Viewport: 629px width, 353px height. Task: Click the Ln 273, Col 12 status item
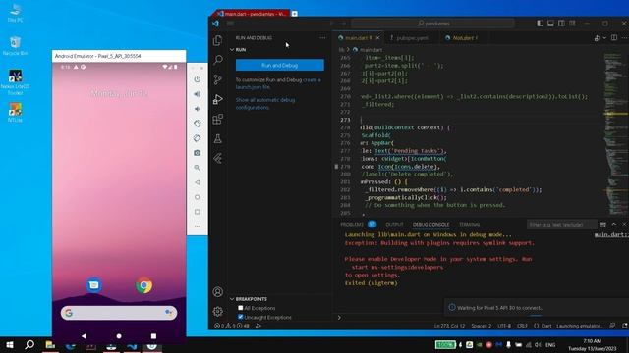[449, 326]
